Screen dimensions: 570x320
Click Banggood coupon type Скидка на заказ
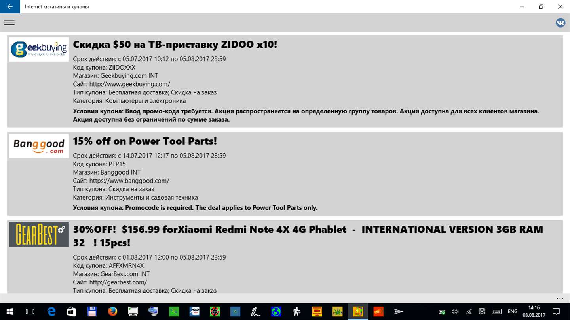coord(114,189)
